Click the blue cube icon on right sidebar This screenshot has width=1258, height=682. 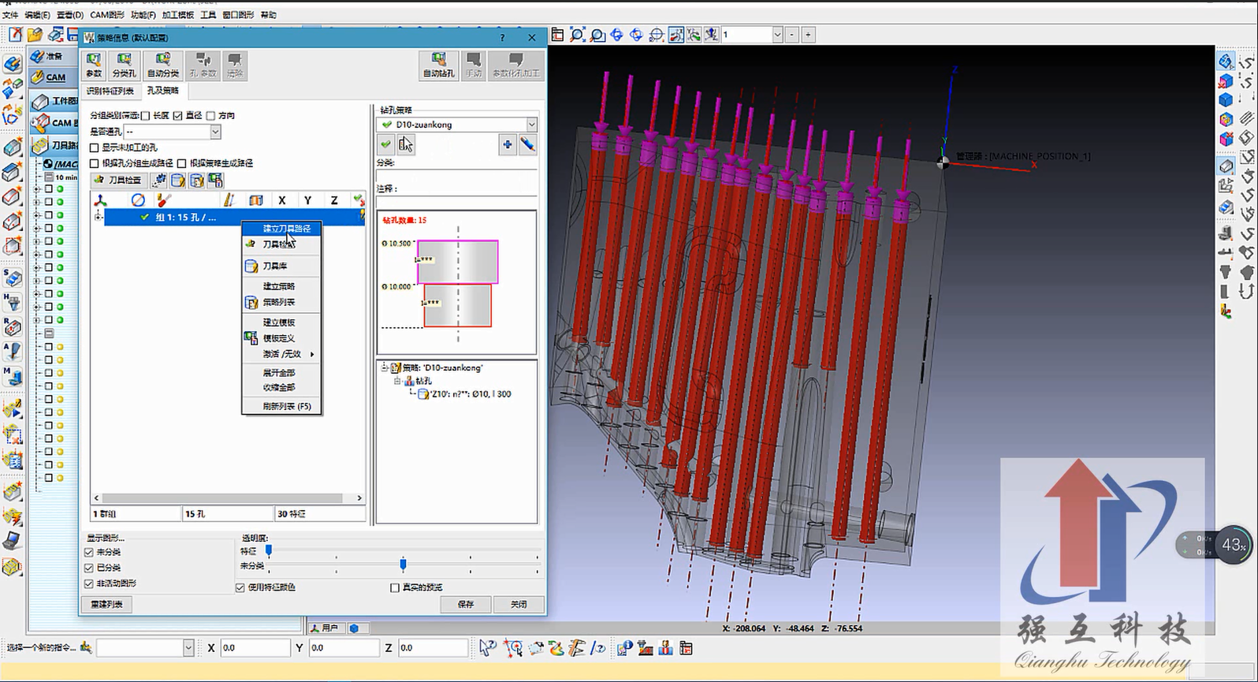(x=1226, y=100)
